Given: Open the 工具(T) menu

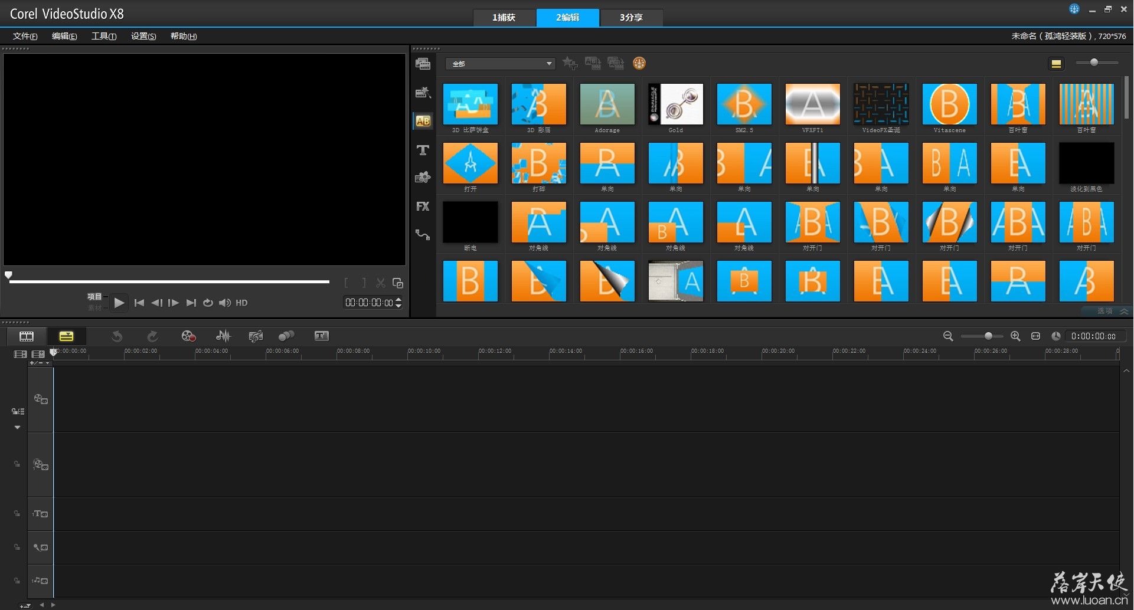Looking at the screenshot, I should (x=104, y=37).
